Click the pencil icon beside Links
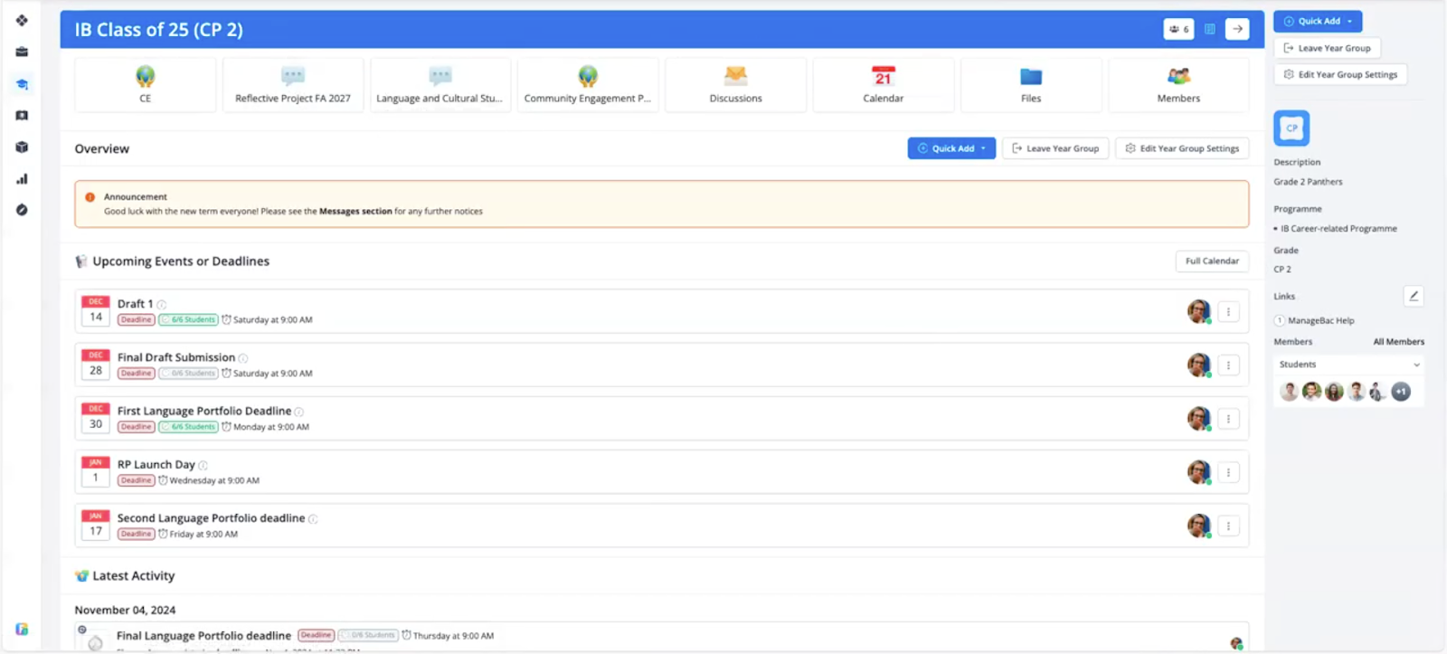This screenshot has width=1447, height=654. (x=1414, y=296)
